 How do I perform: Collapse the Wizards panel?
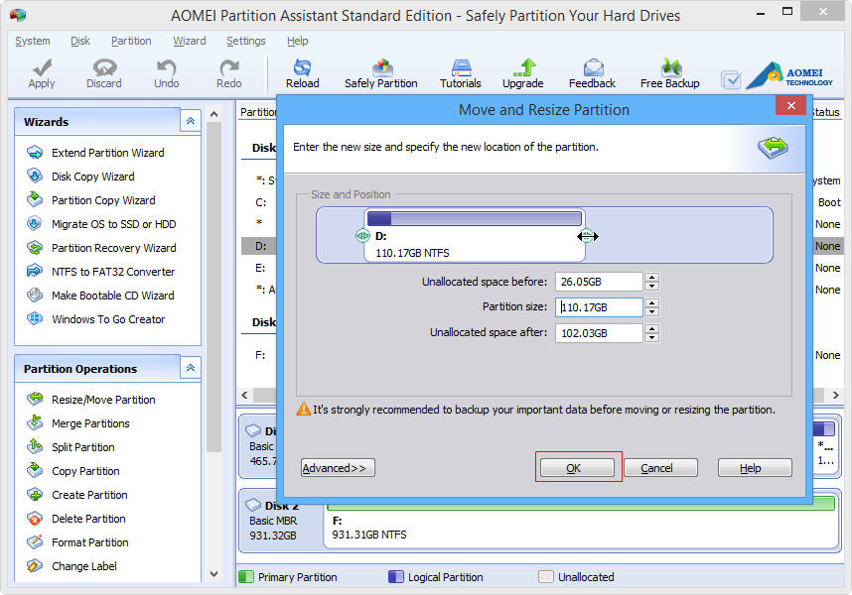pos(190,121)
